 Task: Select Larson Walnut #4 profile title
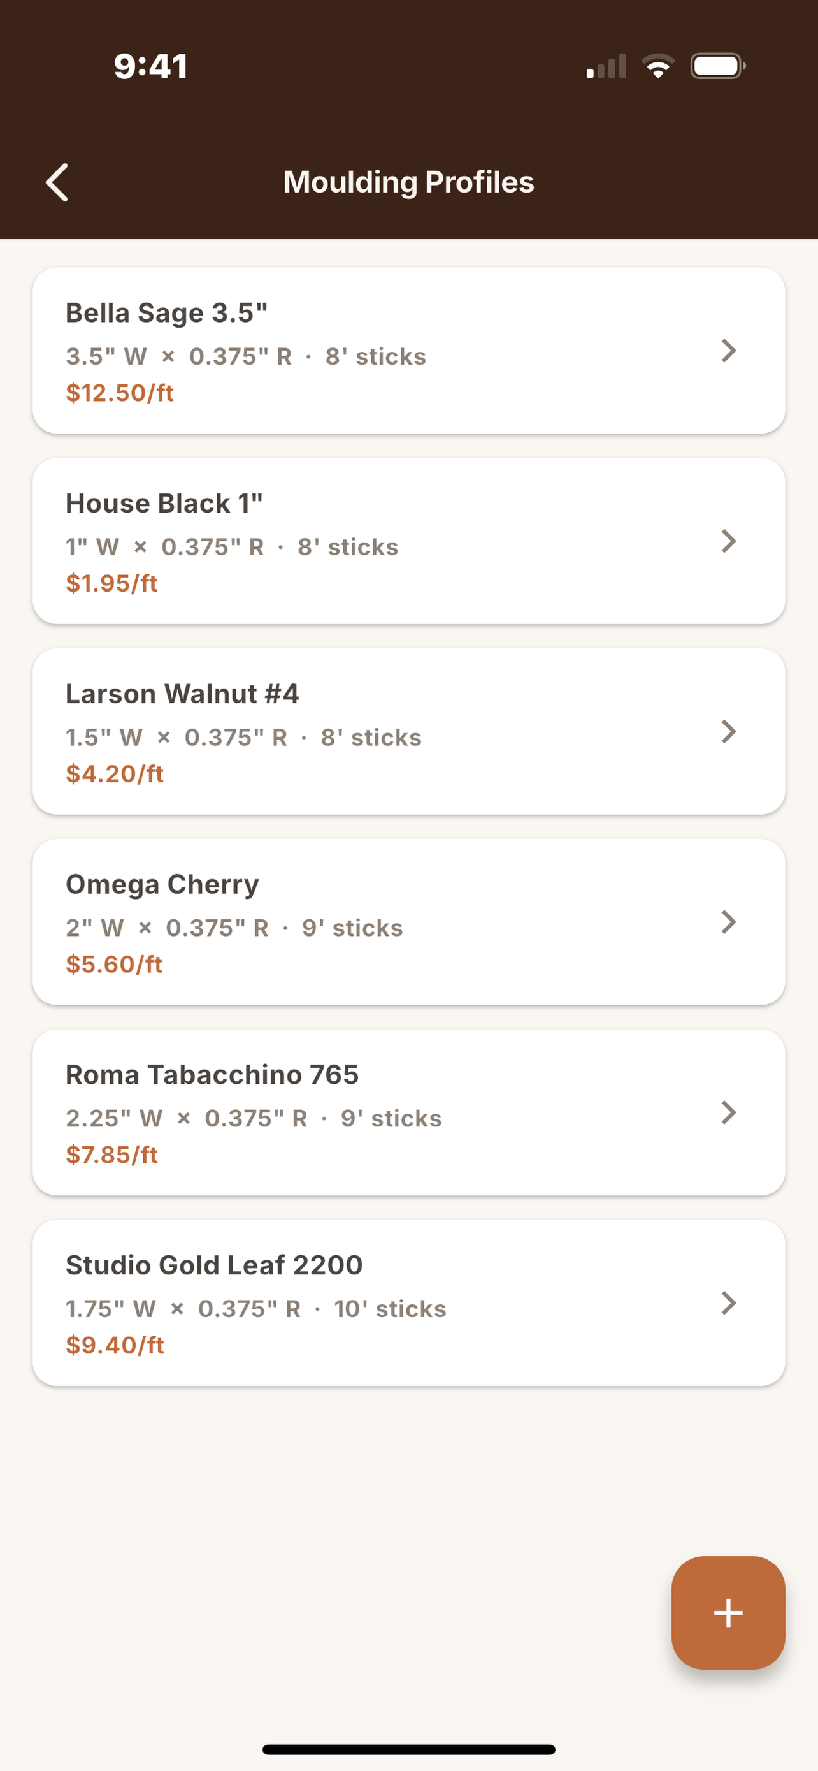183,694
